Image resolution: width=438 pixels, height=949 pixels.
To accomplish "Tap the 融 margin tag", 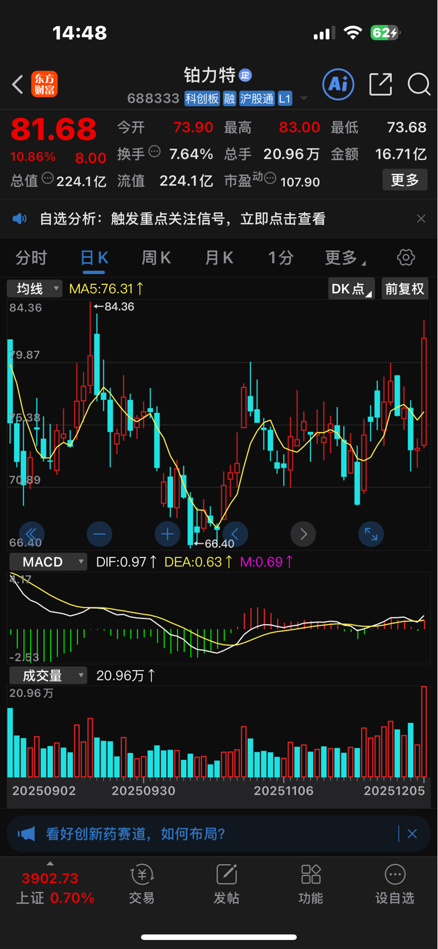I will [230, 99].
